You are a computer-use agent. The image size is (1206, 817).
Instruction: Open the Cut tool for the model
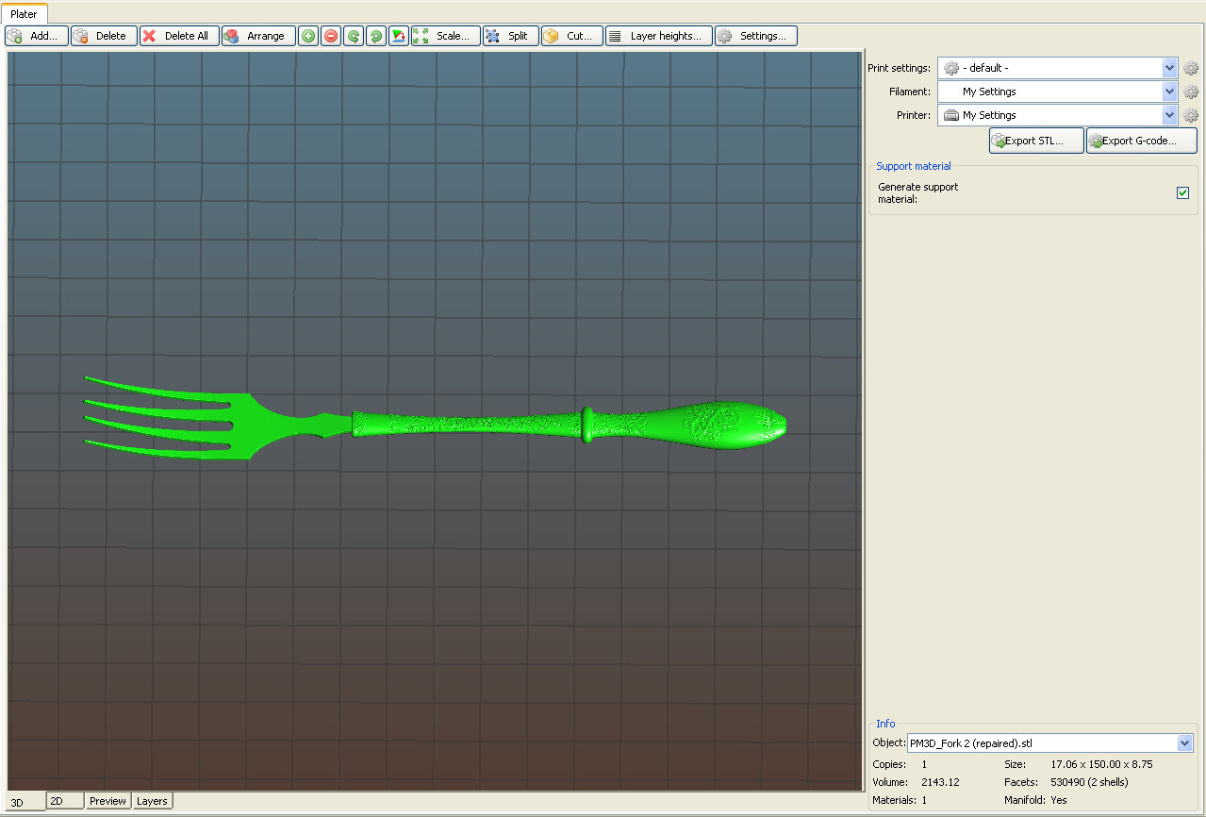point(570,35)
